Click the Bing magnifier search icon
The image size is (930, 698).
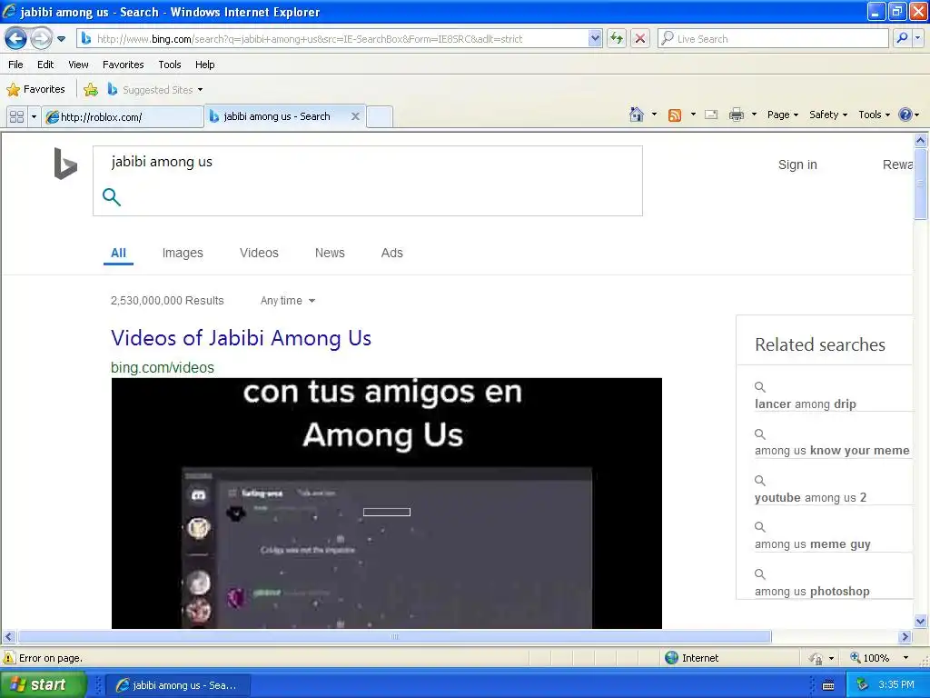(x=112, y=196)
